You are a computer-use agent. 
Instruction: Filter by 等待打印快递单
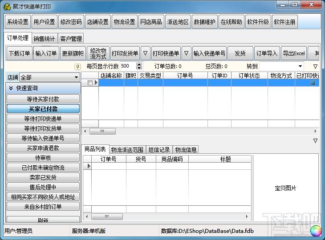click(x=43, y=119)
